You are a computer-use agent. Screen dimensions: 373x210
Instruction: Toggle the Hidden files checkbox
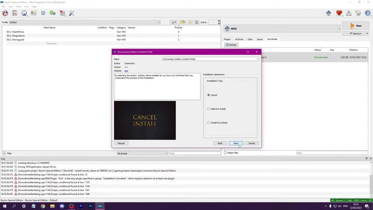point(226,153)
